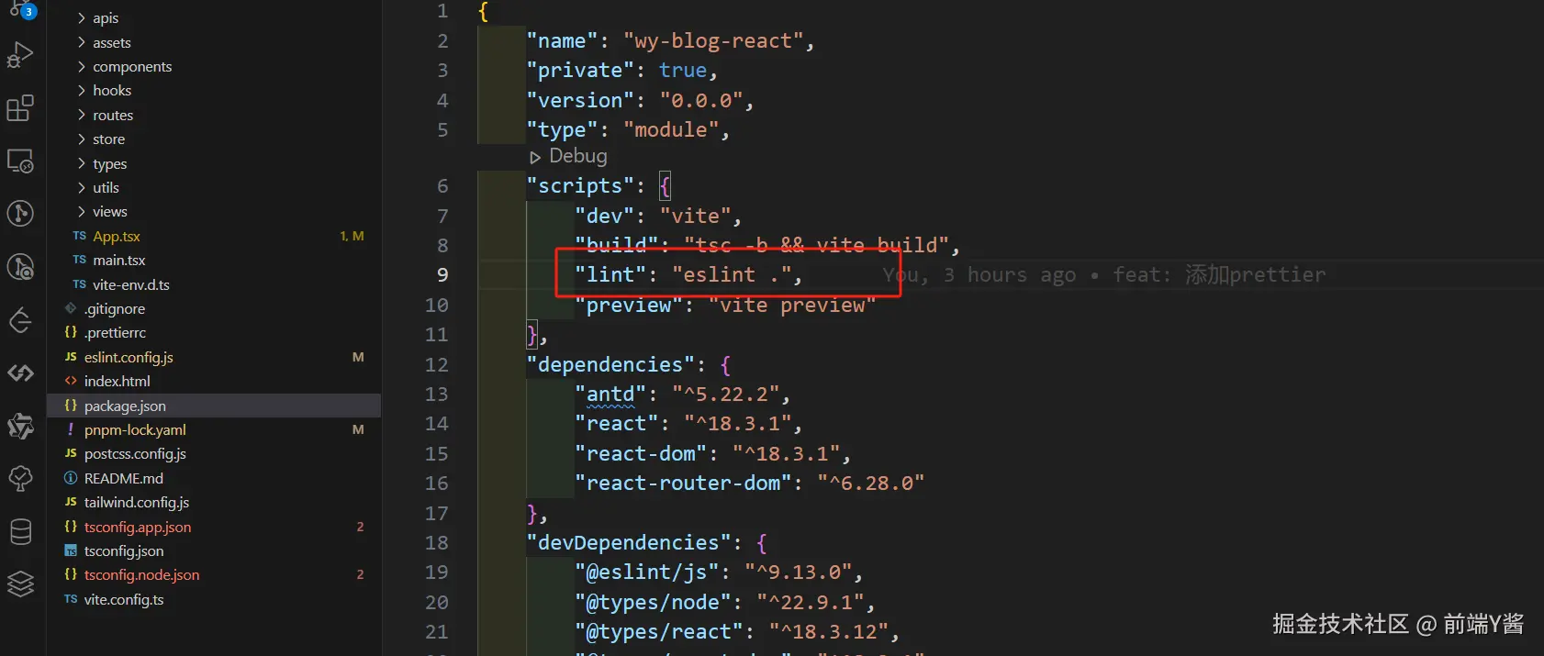Screen dimensions: 1544x656
Task: Click line number 12 in the gutter
Action: click(437, 364)
